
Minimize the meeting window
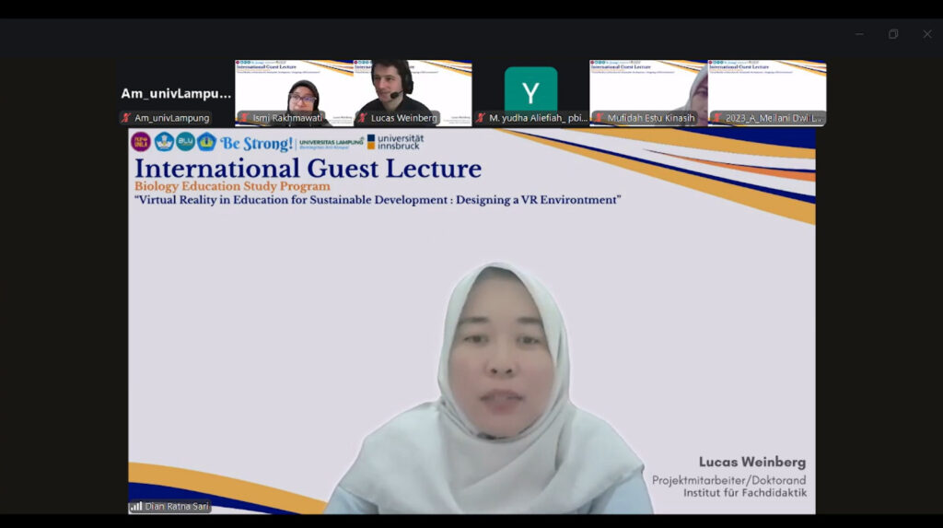pos(858,34)
